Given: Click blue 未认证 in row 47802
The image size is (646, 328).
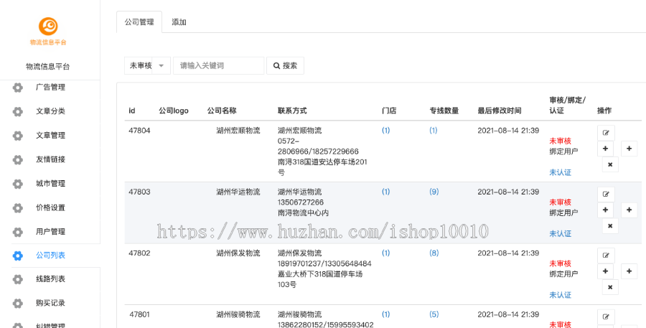Looking at the screenshot, I should click(561, 295).
